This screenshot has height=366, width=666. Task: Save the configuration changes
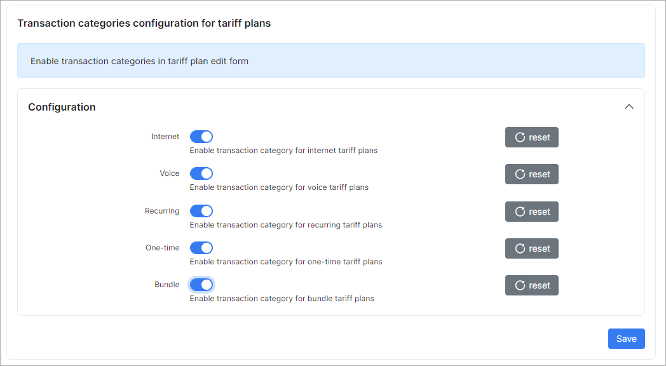click(x=627, y=339)
